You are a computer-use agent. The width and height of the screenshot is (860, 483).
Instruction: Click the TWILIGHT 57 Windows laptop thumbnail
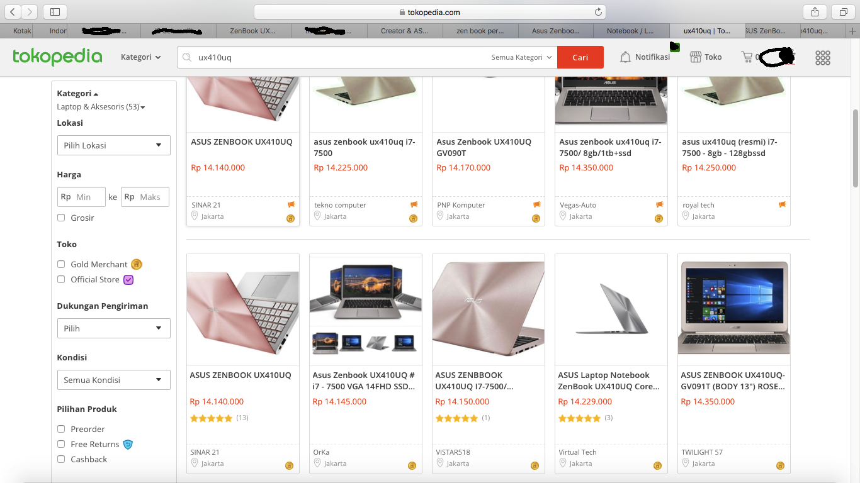pos(734,309)
